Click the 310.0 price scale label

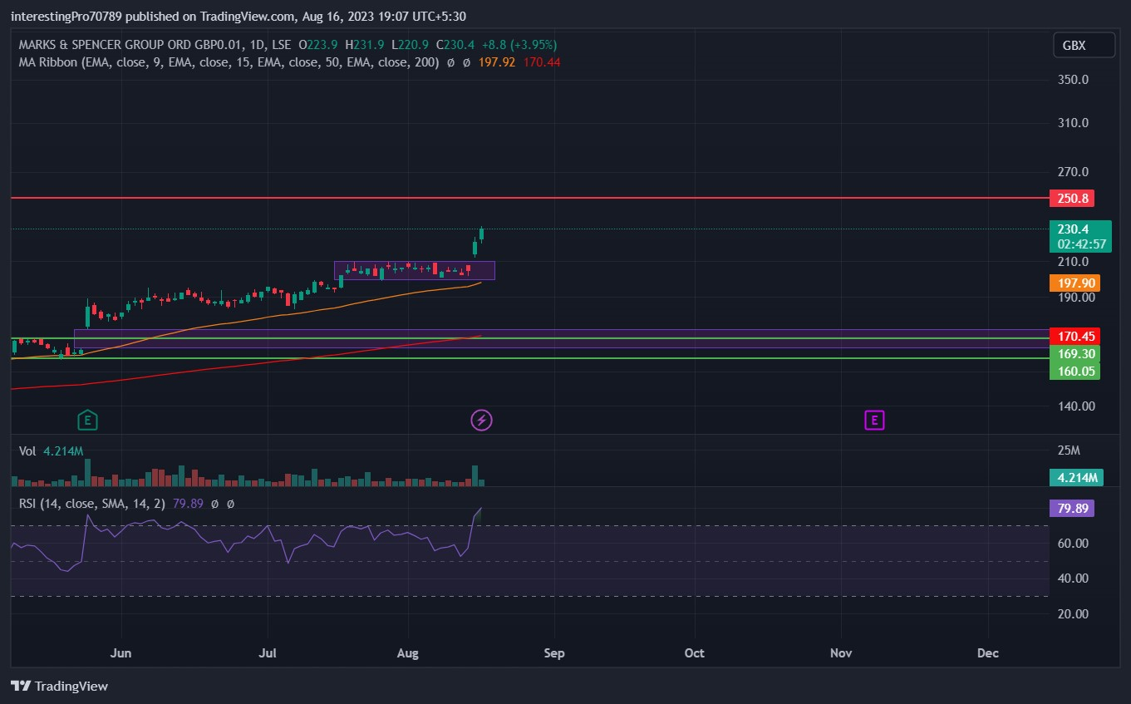coord(1073,123)
